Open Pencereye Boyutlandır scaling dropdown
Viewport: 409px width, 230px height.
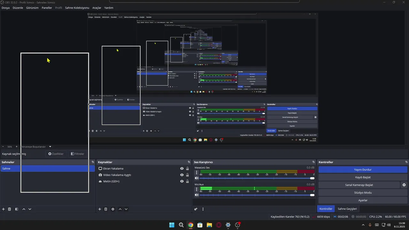50,147
